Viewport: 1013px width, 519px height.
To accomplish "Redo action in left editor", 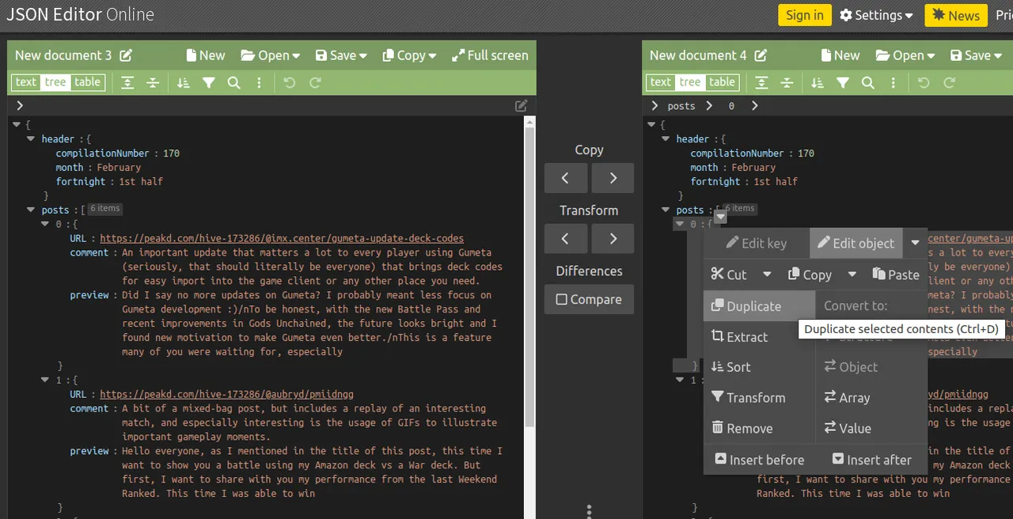I will coord(315,82).
